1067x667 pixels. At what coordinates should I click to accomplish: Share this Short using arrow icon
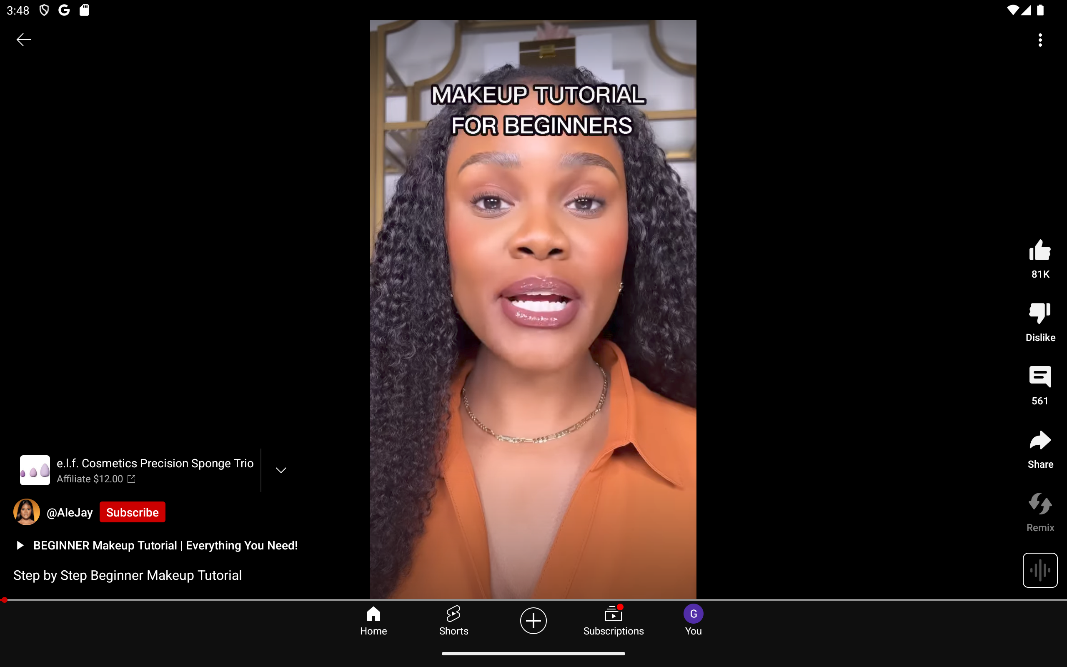click(x=1040, y=440)
